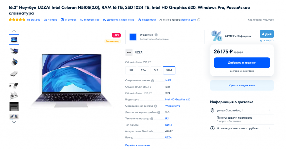Add laptop via Добавить в корзину
The height and width of the screenshot is (149, 286).
242,63
